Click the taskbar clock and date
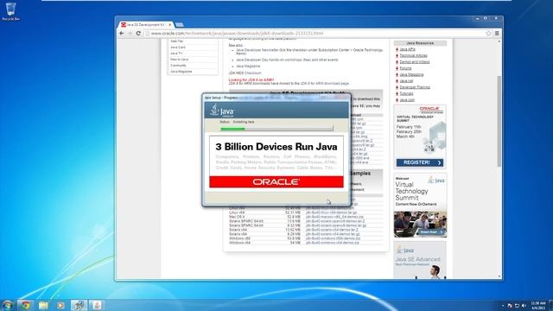Viewport: 553px width, 311px height. point(538,305)
